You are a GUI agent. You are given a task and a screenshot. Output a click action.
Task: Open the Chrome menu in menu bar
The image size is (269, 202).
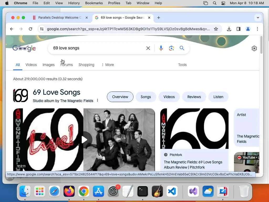tap(20, 3)
